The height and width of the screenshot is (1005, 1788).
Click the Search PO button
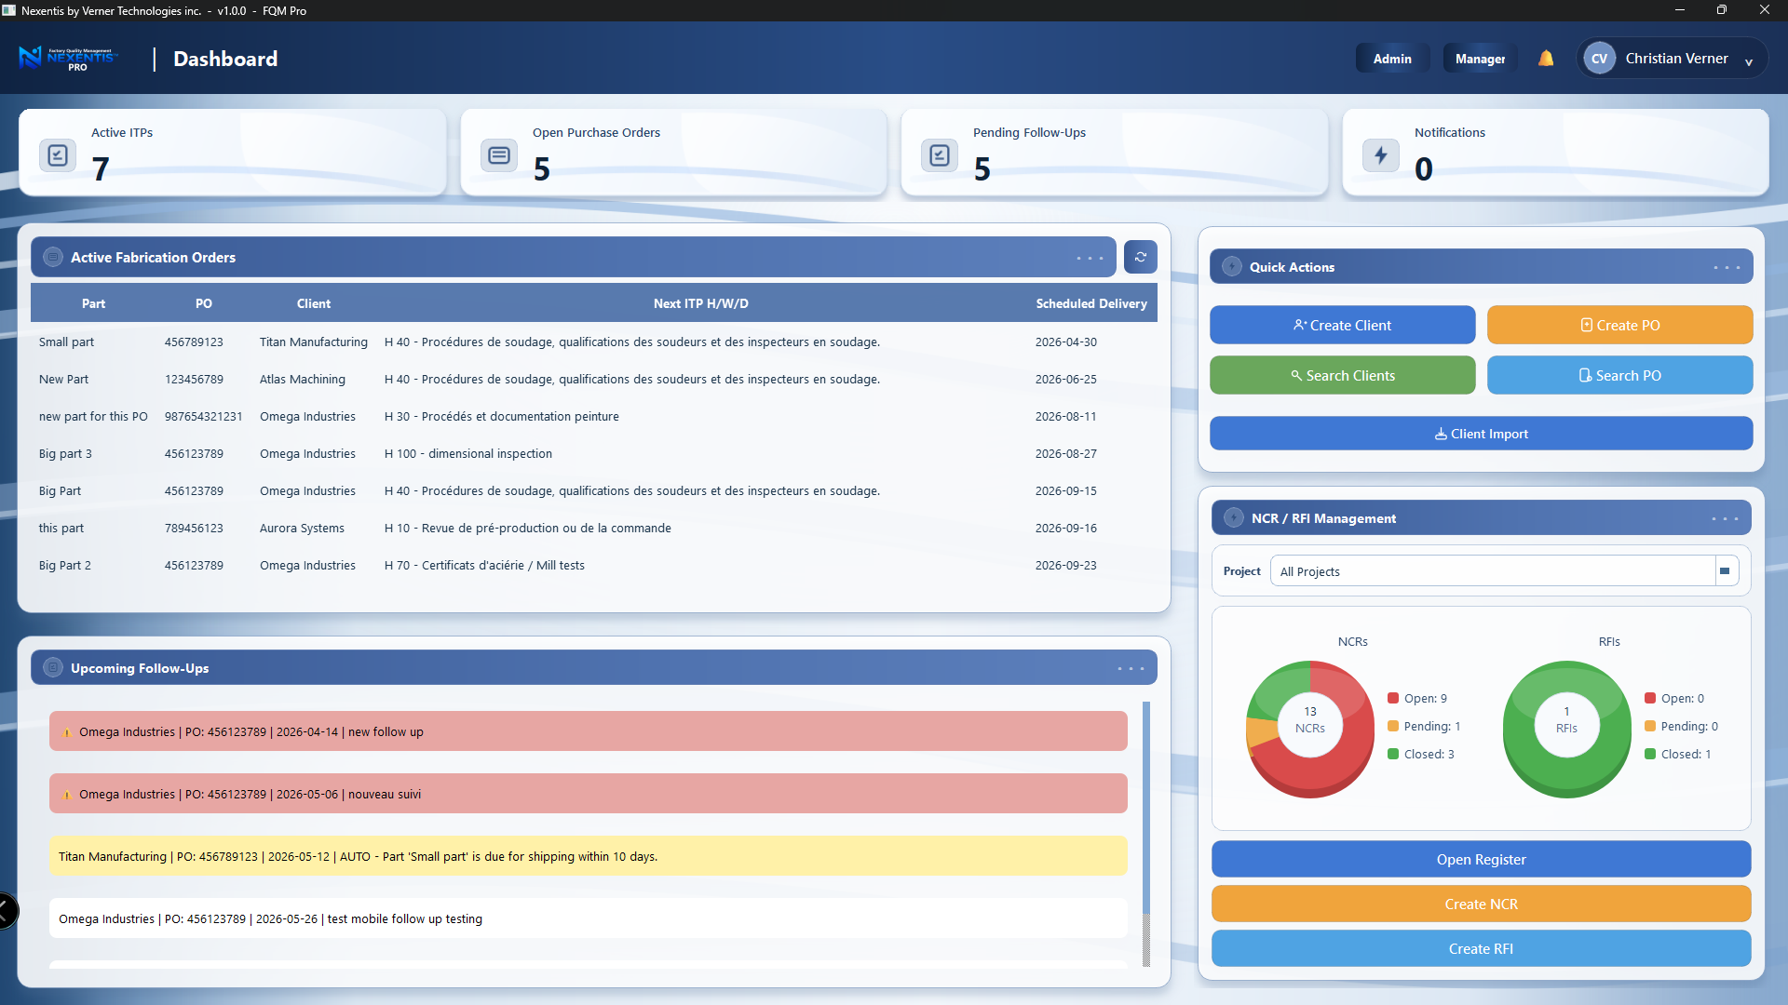pyautogui.click(x=1619, y=375)
